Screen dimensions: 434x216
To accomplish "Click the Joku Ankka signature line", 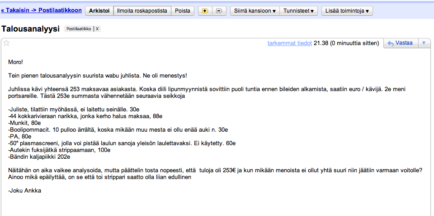I will pos(24,191).
